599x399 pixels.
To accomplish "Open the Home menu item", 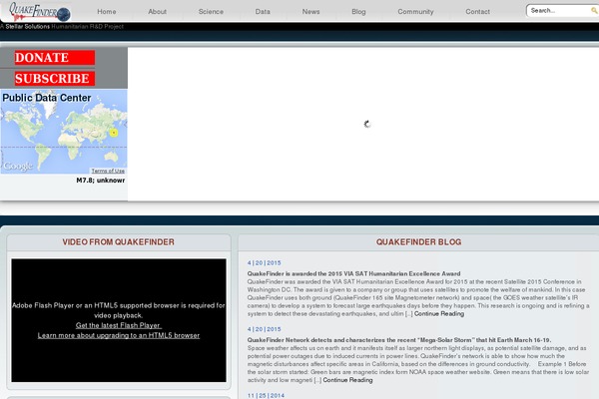I will tap(107, 11).
